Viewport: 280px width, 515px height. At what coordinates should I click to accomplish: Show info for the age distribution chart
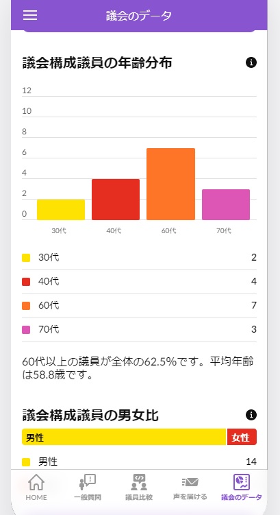tap(251, 62)
